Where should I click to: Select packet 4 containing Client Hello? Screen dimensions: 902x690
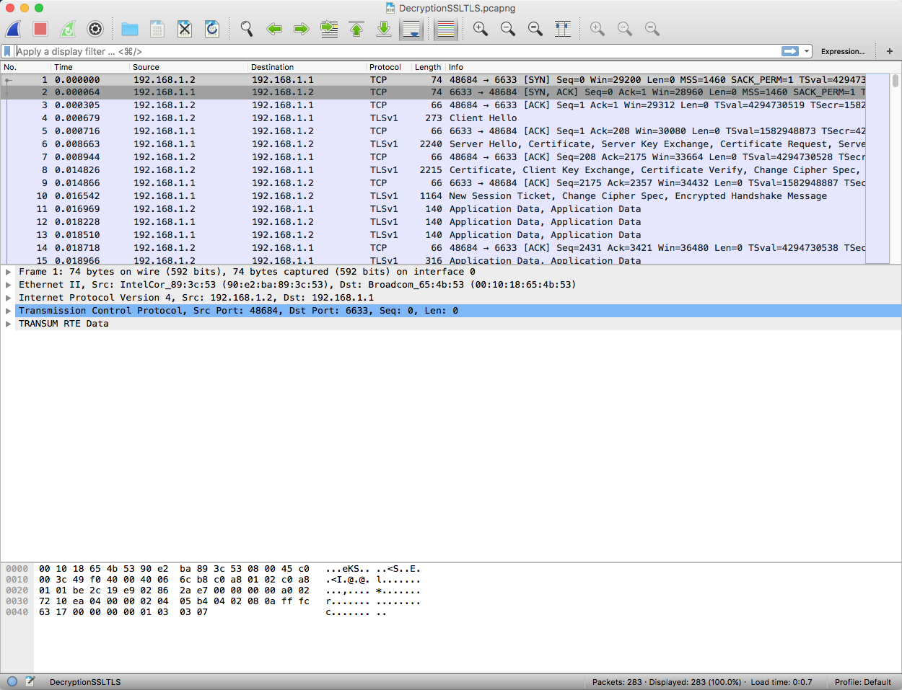[x=216, y=118]
